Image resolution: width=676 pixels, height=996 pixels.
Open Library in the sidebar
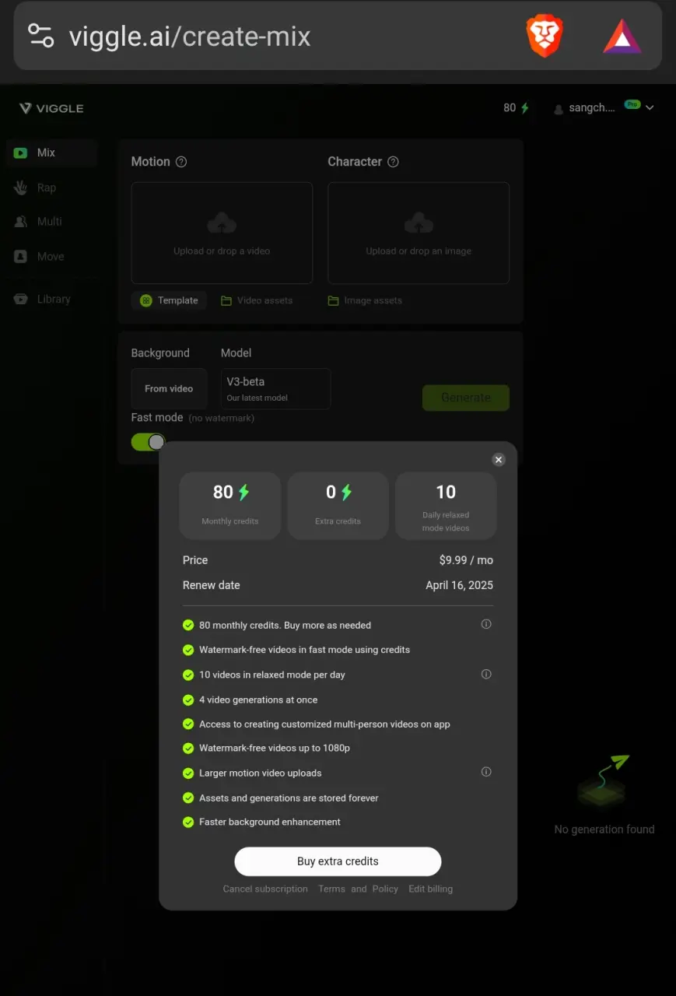[52, 299]
